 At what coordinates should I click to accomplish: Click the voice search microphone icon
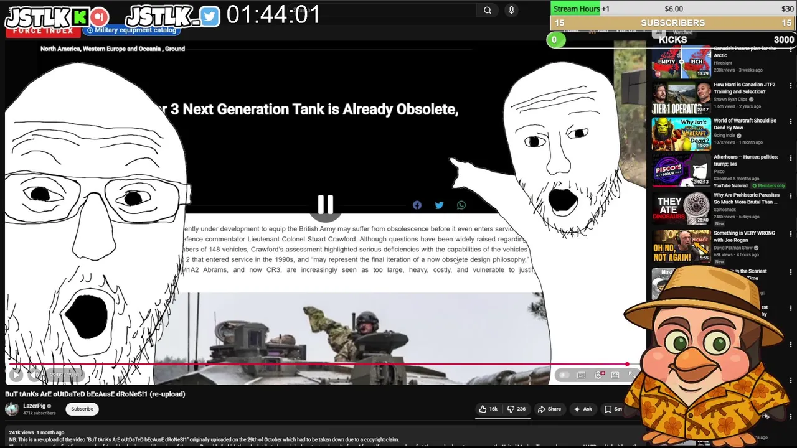pos(511,10)
